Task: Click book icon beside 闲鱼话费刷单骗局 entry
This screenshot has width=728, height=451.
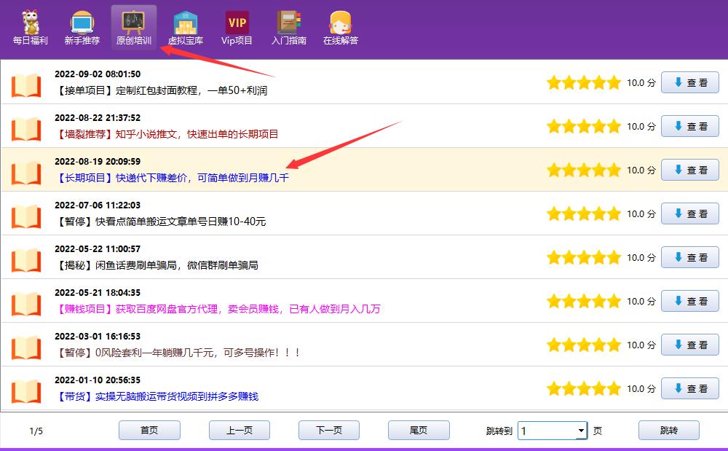Action: click(x=26, y=259)
